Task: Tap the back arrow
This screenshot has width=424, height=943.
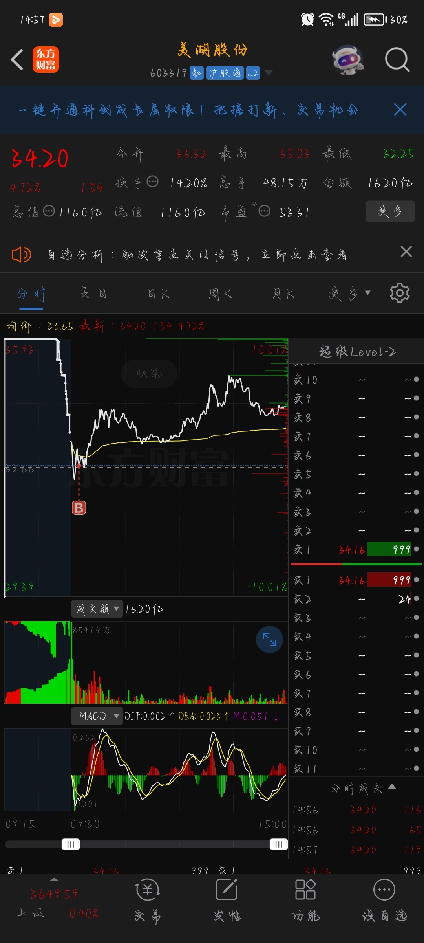Action: click(x=17, y=60)
